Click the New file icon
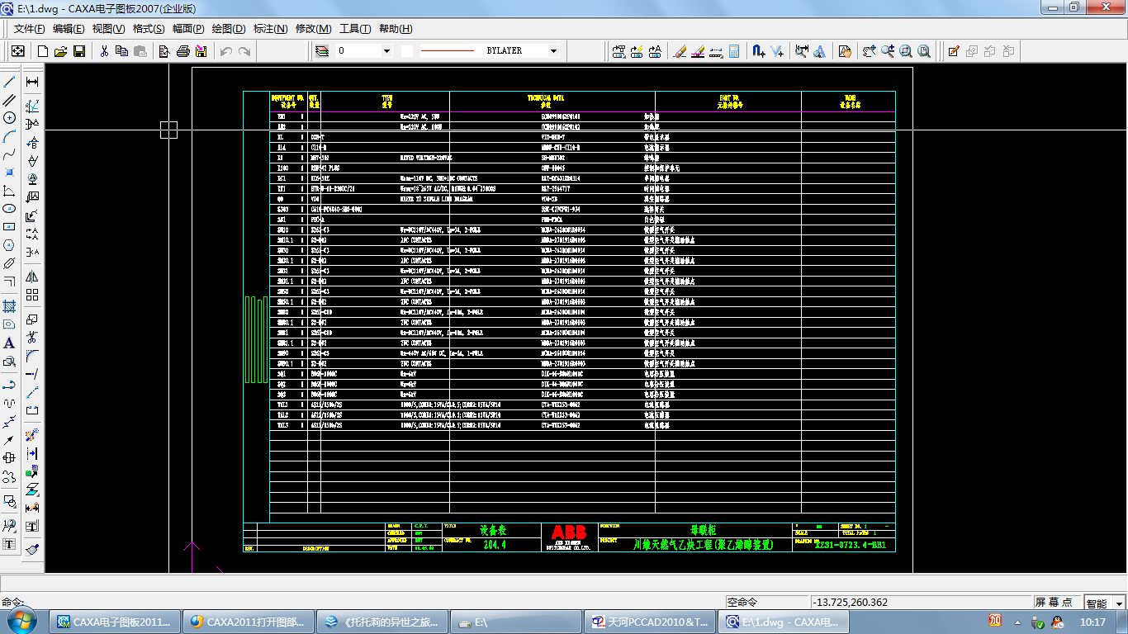1128x634 pixels. click(x=42, y=51)
